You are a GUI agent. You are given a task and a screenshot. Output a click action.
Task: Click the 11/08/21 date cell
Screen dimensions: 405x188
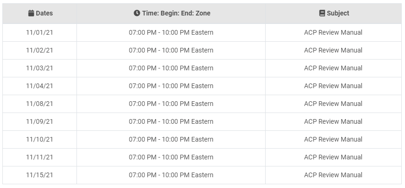[x=40, y=104]
